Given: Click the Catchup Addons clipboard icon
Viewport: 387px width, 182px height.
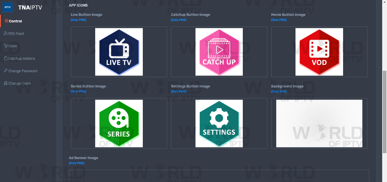Looking at the screenshot, I should click(6, 58).
